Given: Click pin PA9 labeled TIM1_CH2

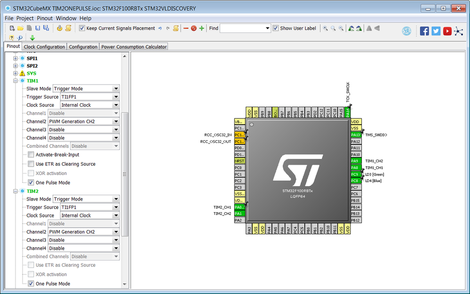Looking at the screenshot, I should 356,161.
